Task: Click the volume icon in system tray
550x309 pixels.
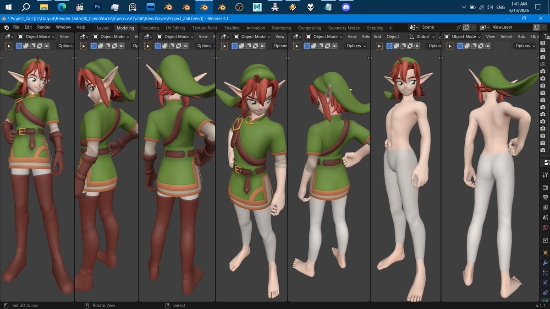Action: click(490, 7)
